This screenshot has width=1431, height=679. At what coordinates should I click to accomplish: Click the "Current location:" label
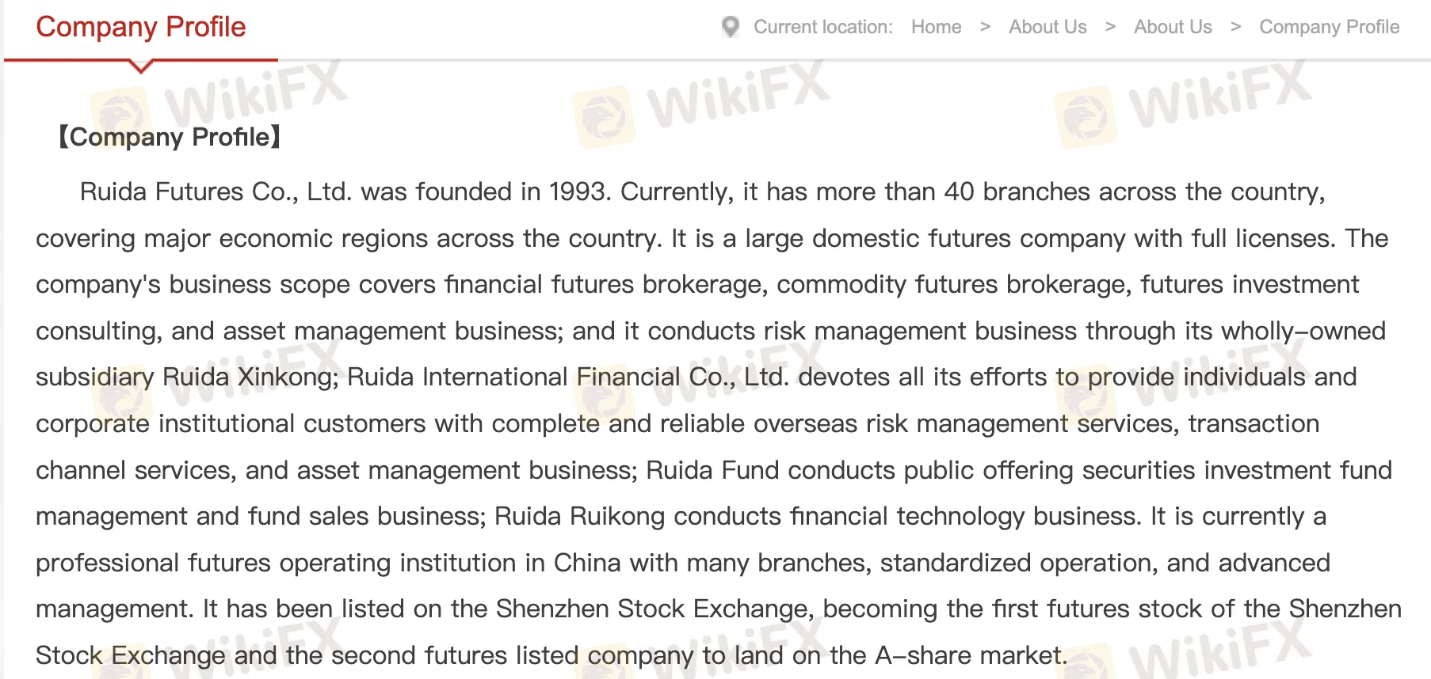(x=822, y=27)
